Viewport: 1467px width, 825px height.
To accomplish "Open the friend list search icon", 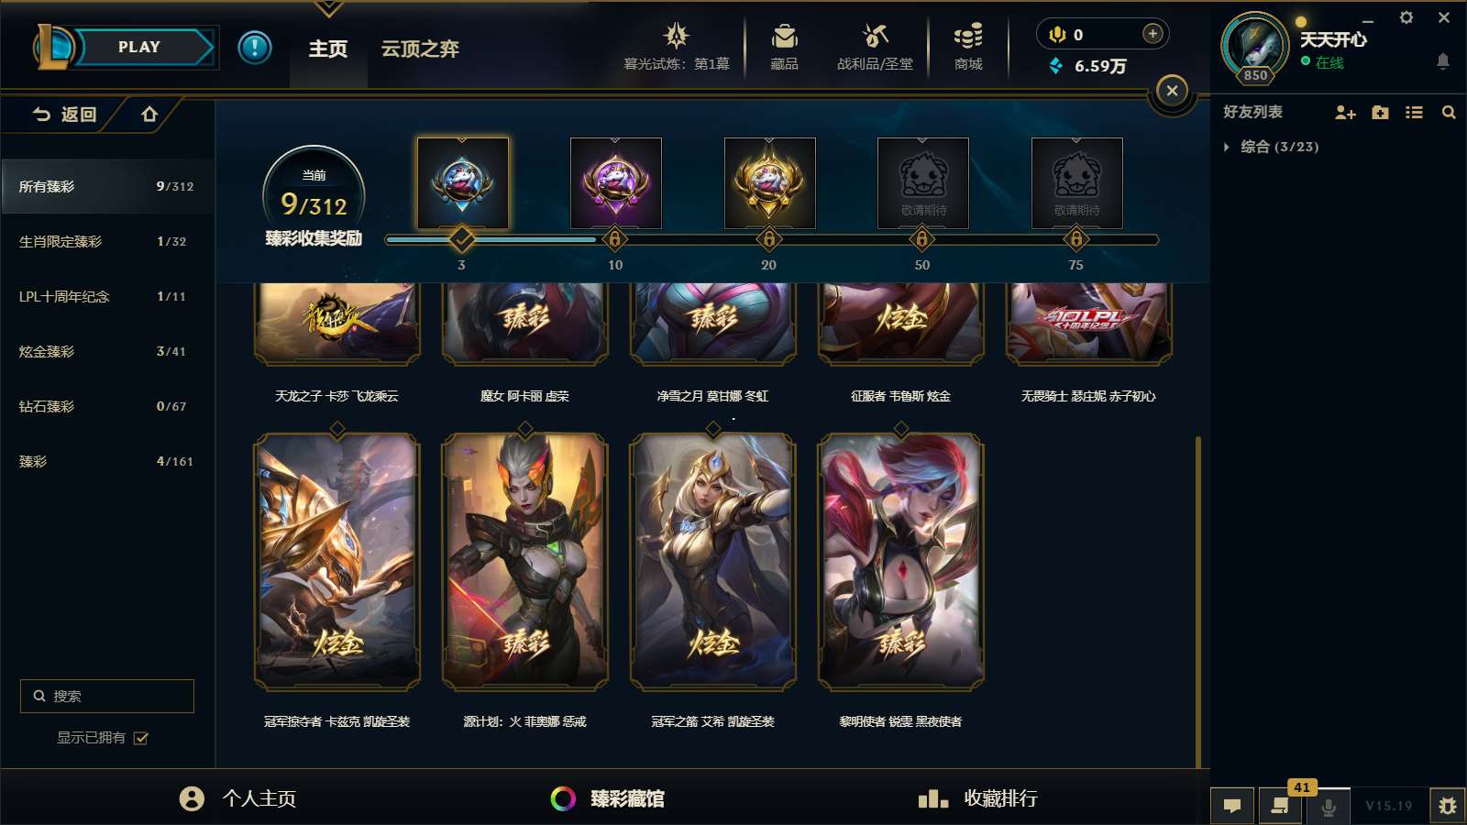I will coord(1449,112).
